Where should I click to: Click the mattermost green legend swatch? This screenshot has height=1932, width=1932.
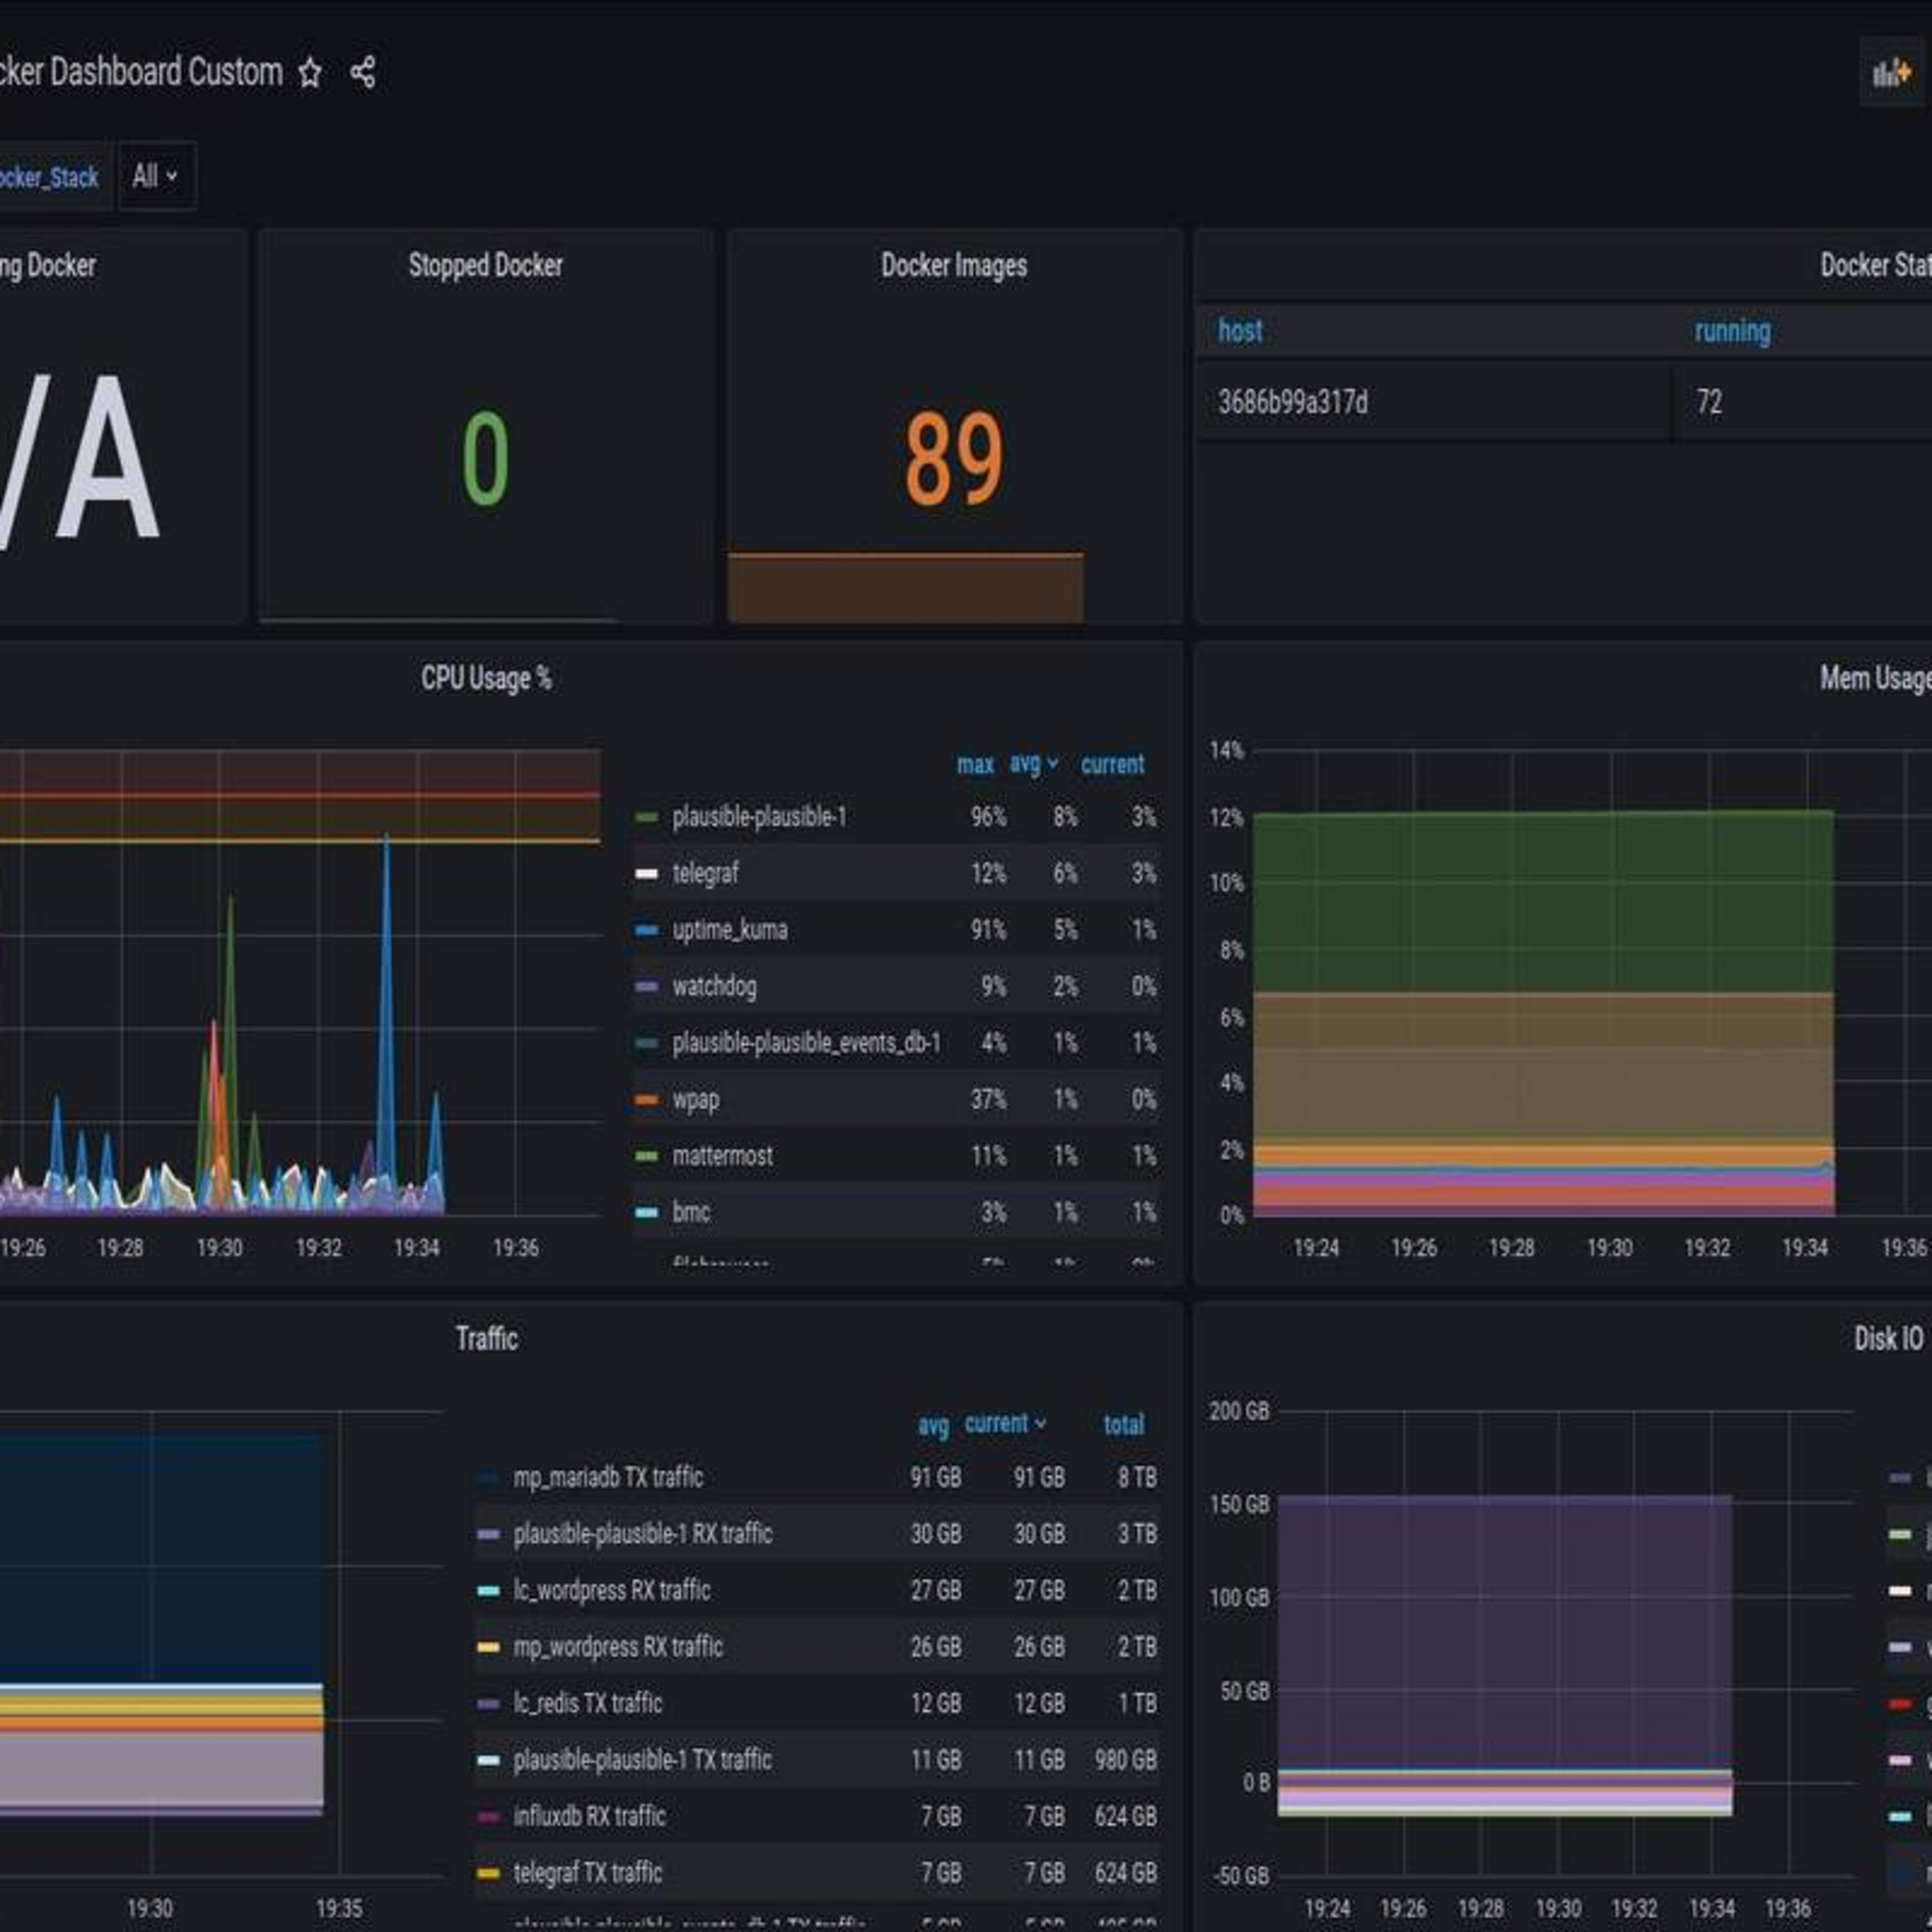tap(647, 1156)
